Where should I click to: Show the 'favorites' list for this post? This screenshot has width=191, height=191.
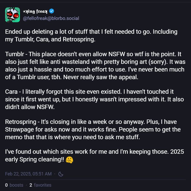coord(43,185)
